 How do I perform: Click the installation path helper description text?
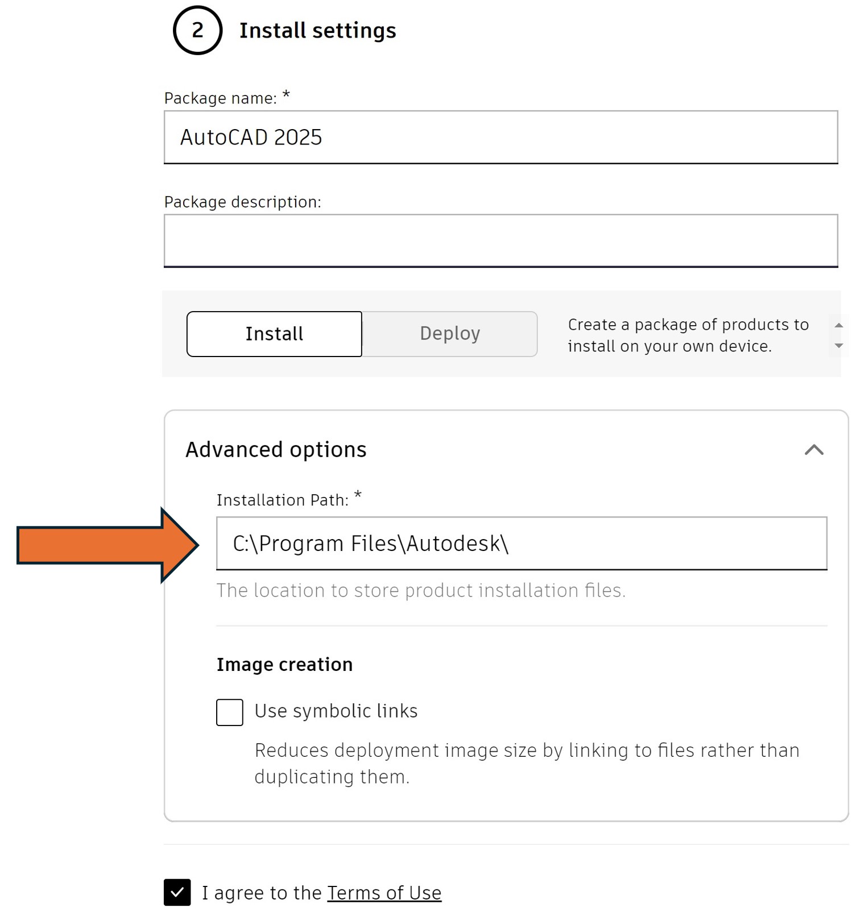(421, 590)
